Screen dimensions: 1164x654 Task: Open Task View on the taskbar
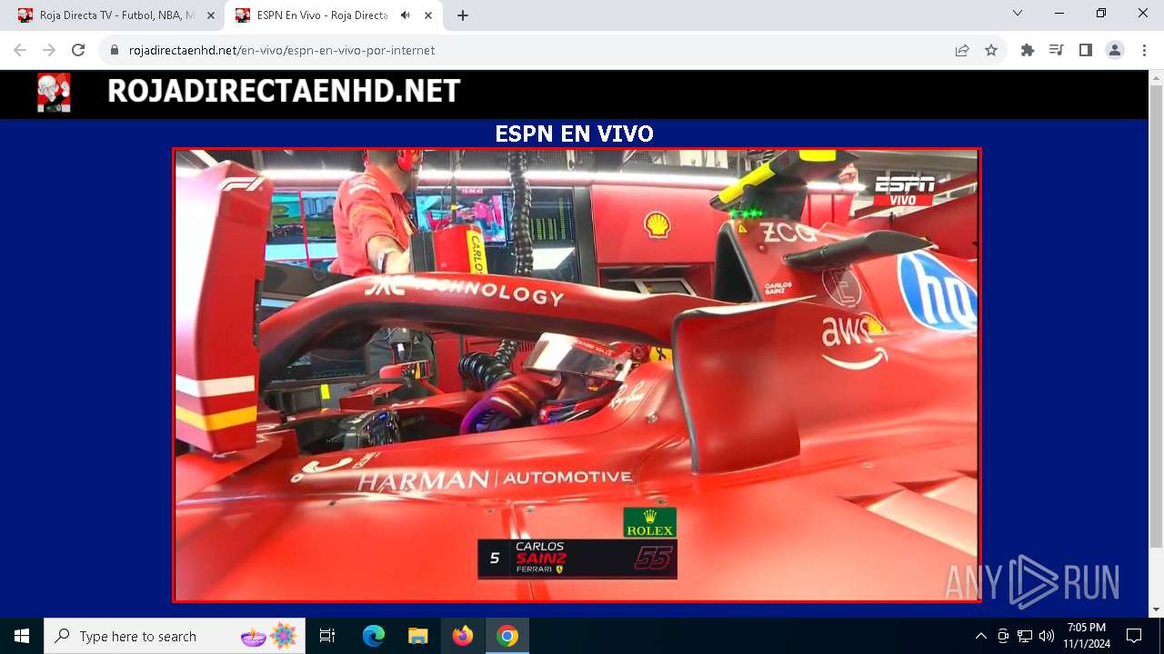coord(327,636)
